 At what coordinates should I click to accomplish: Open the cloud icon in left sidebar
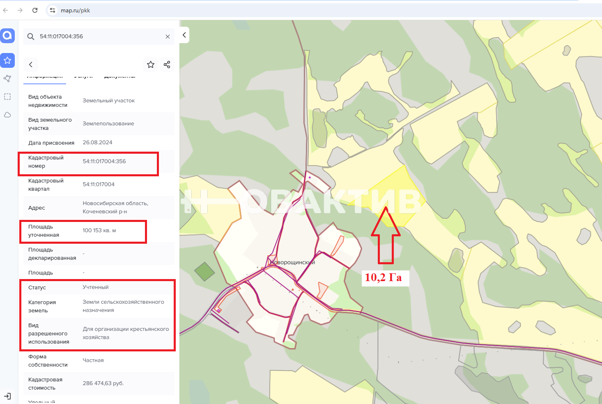click(7, 115)
